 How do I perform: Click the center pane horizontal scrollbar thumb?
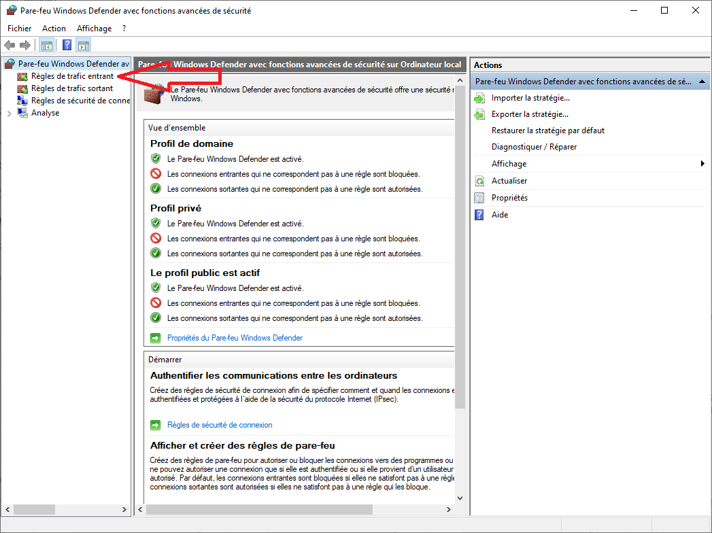tap(259, 509)
